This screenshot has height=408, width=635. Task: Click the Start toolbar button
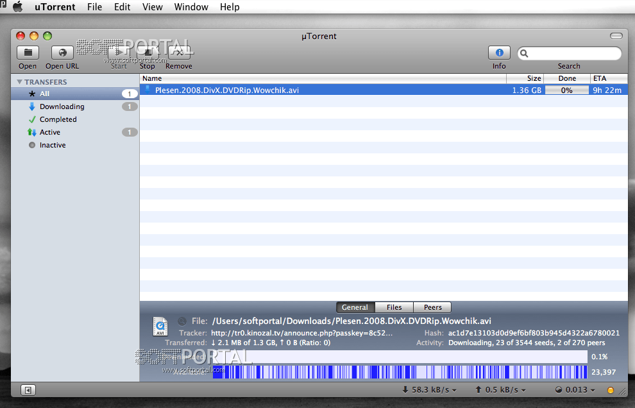119,53
